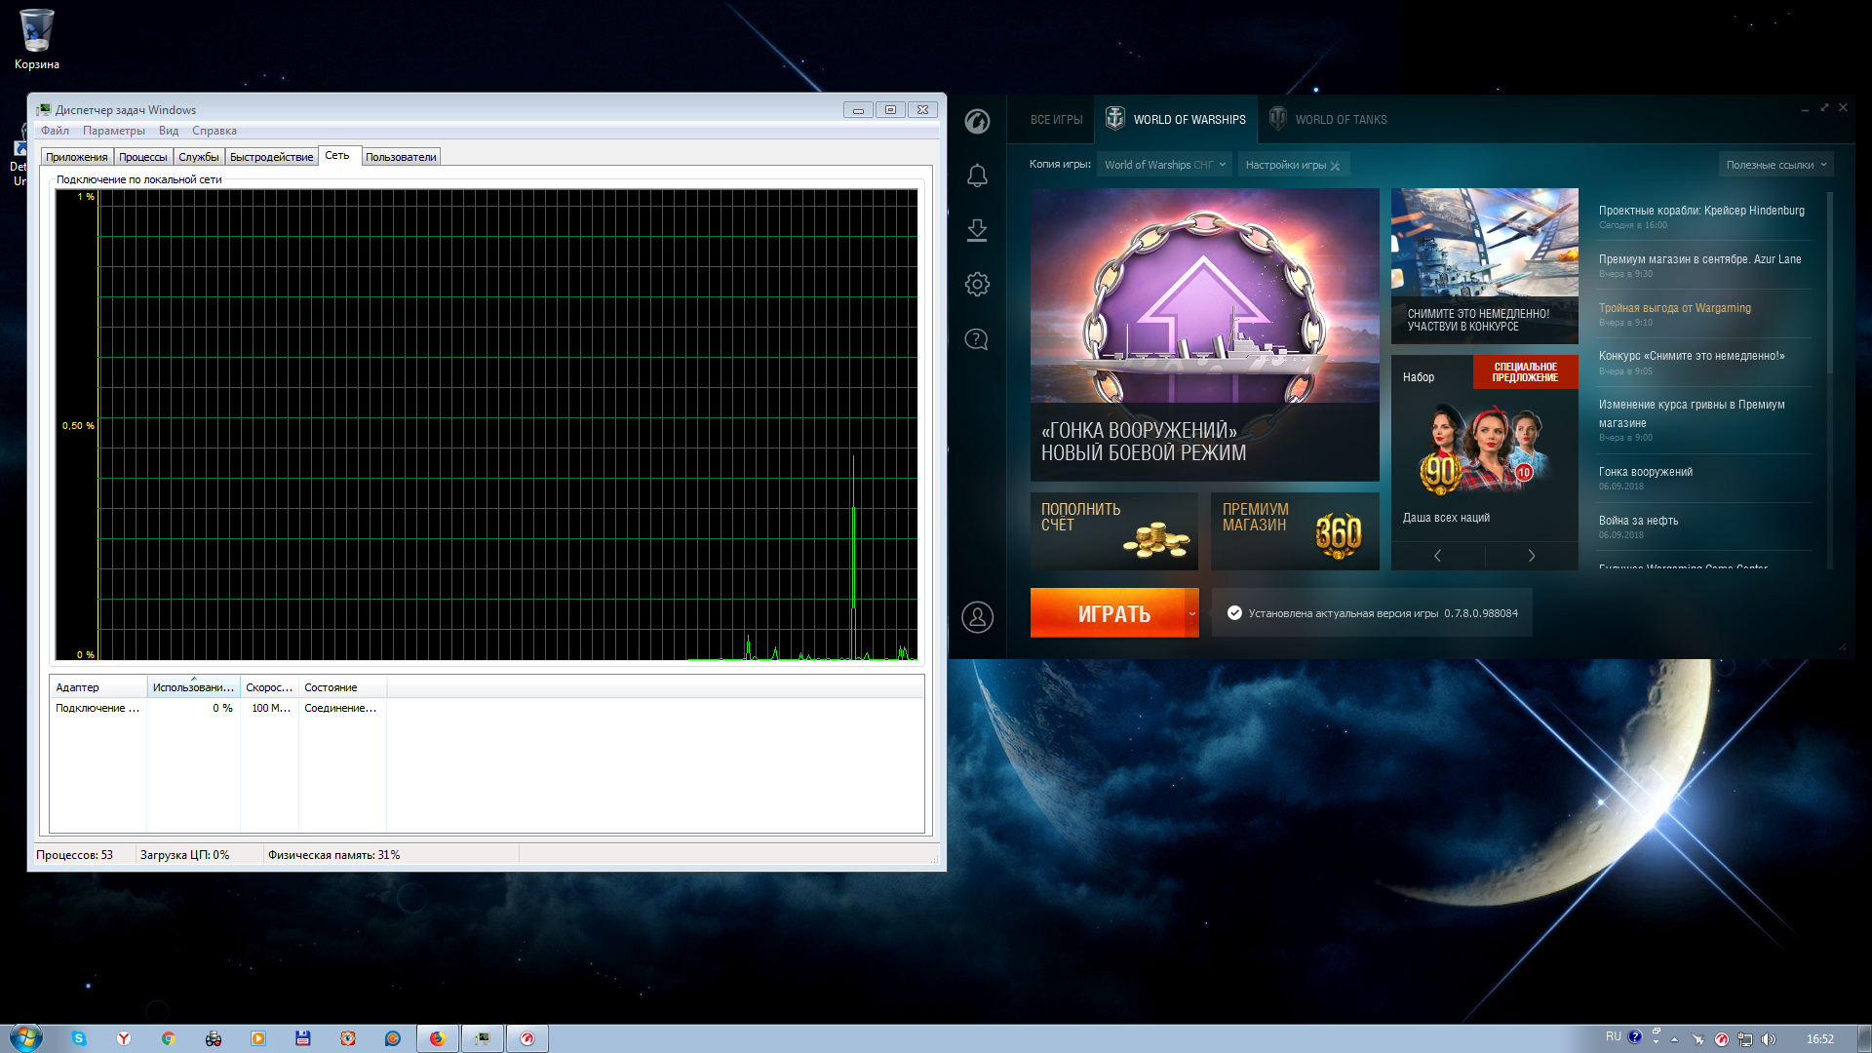
Task: Show hidden tray icons arrow
Action: click(1675, 1039)
